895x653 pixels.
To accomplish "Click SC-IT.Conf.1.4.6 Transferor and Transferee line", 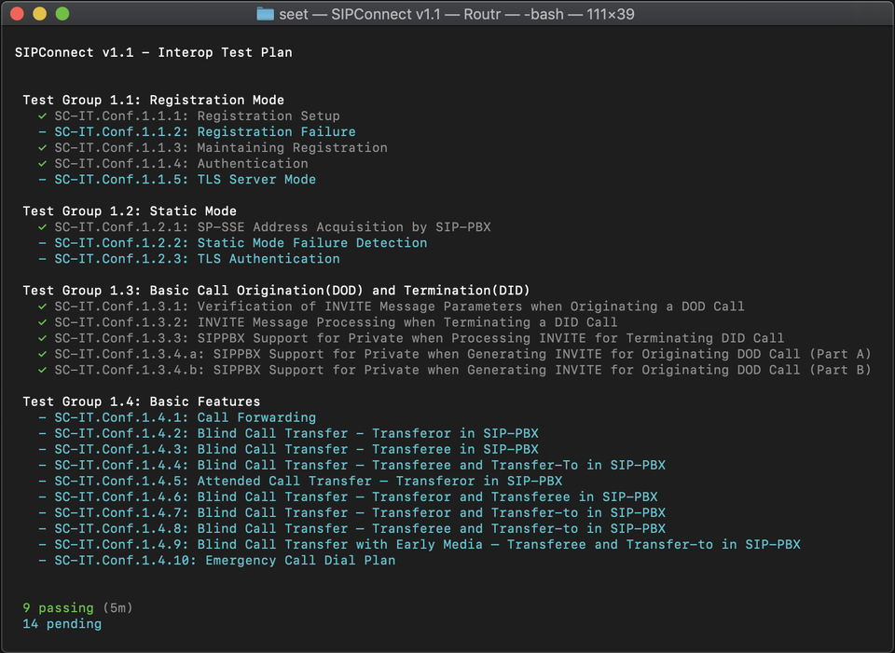I will point(355,497).
